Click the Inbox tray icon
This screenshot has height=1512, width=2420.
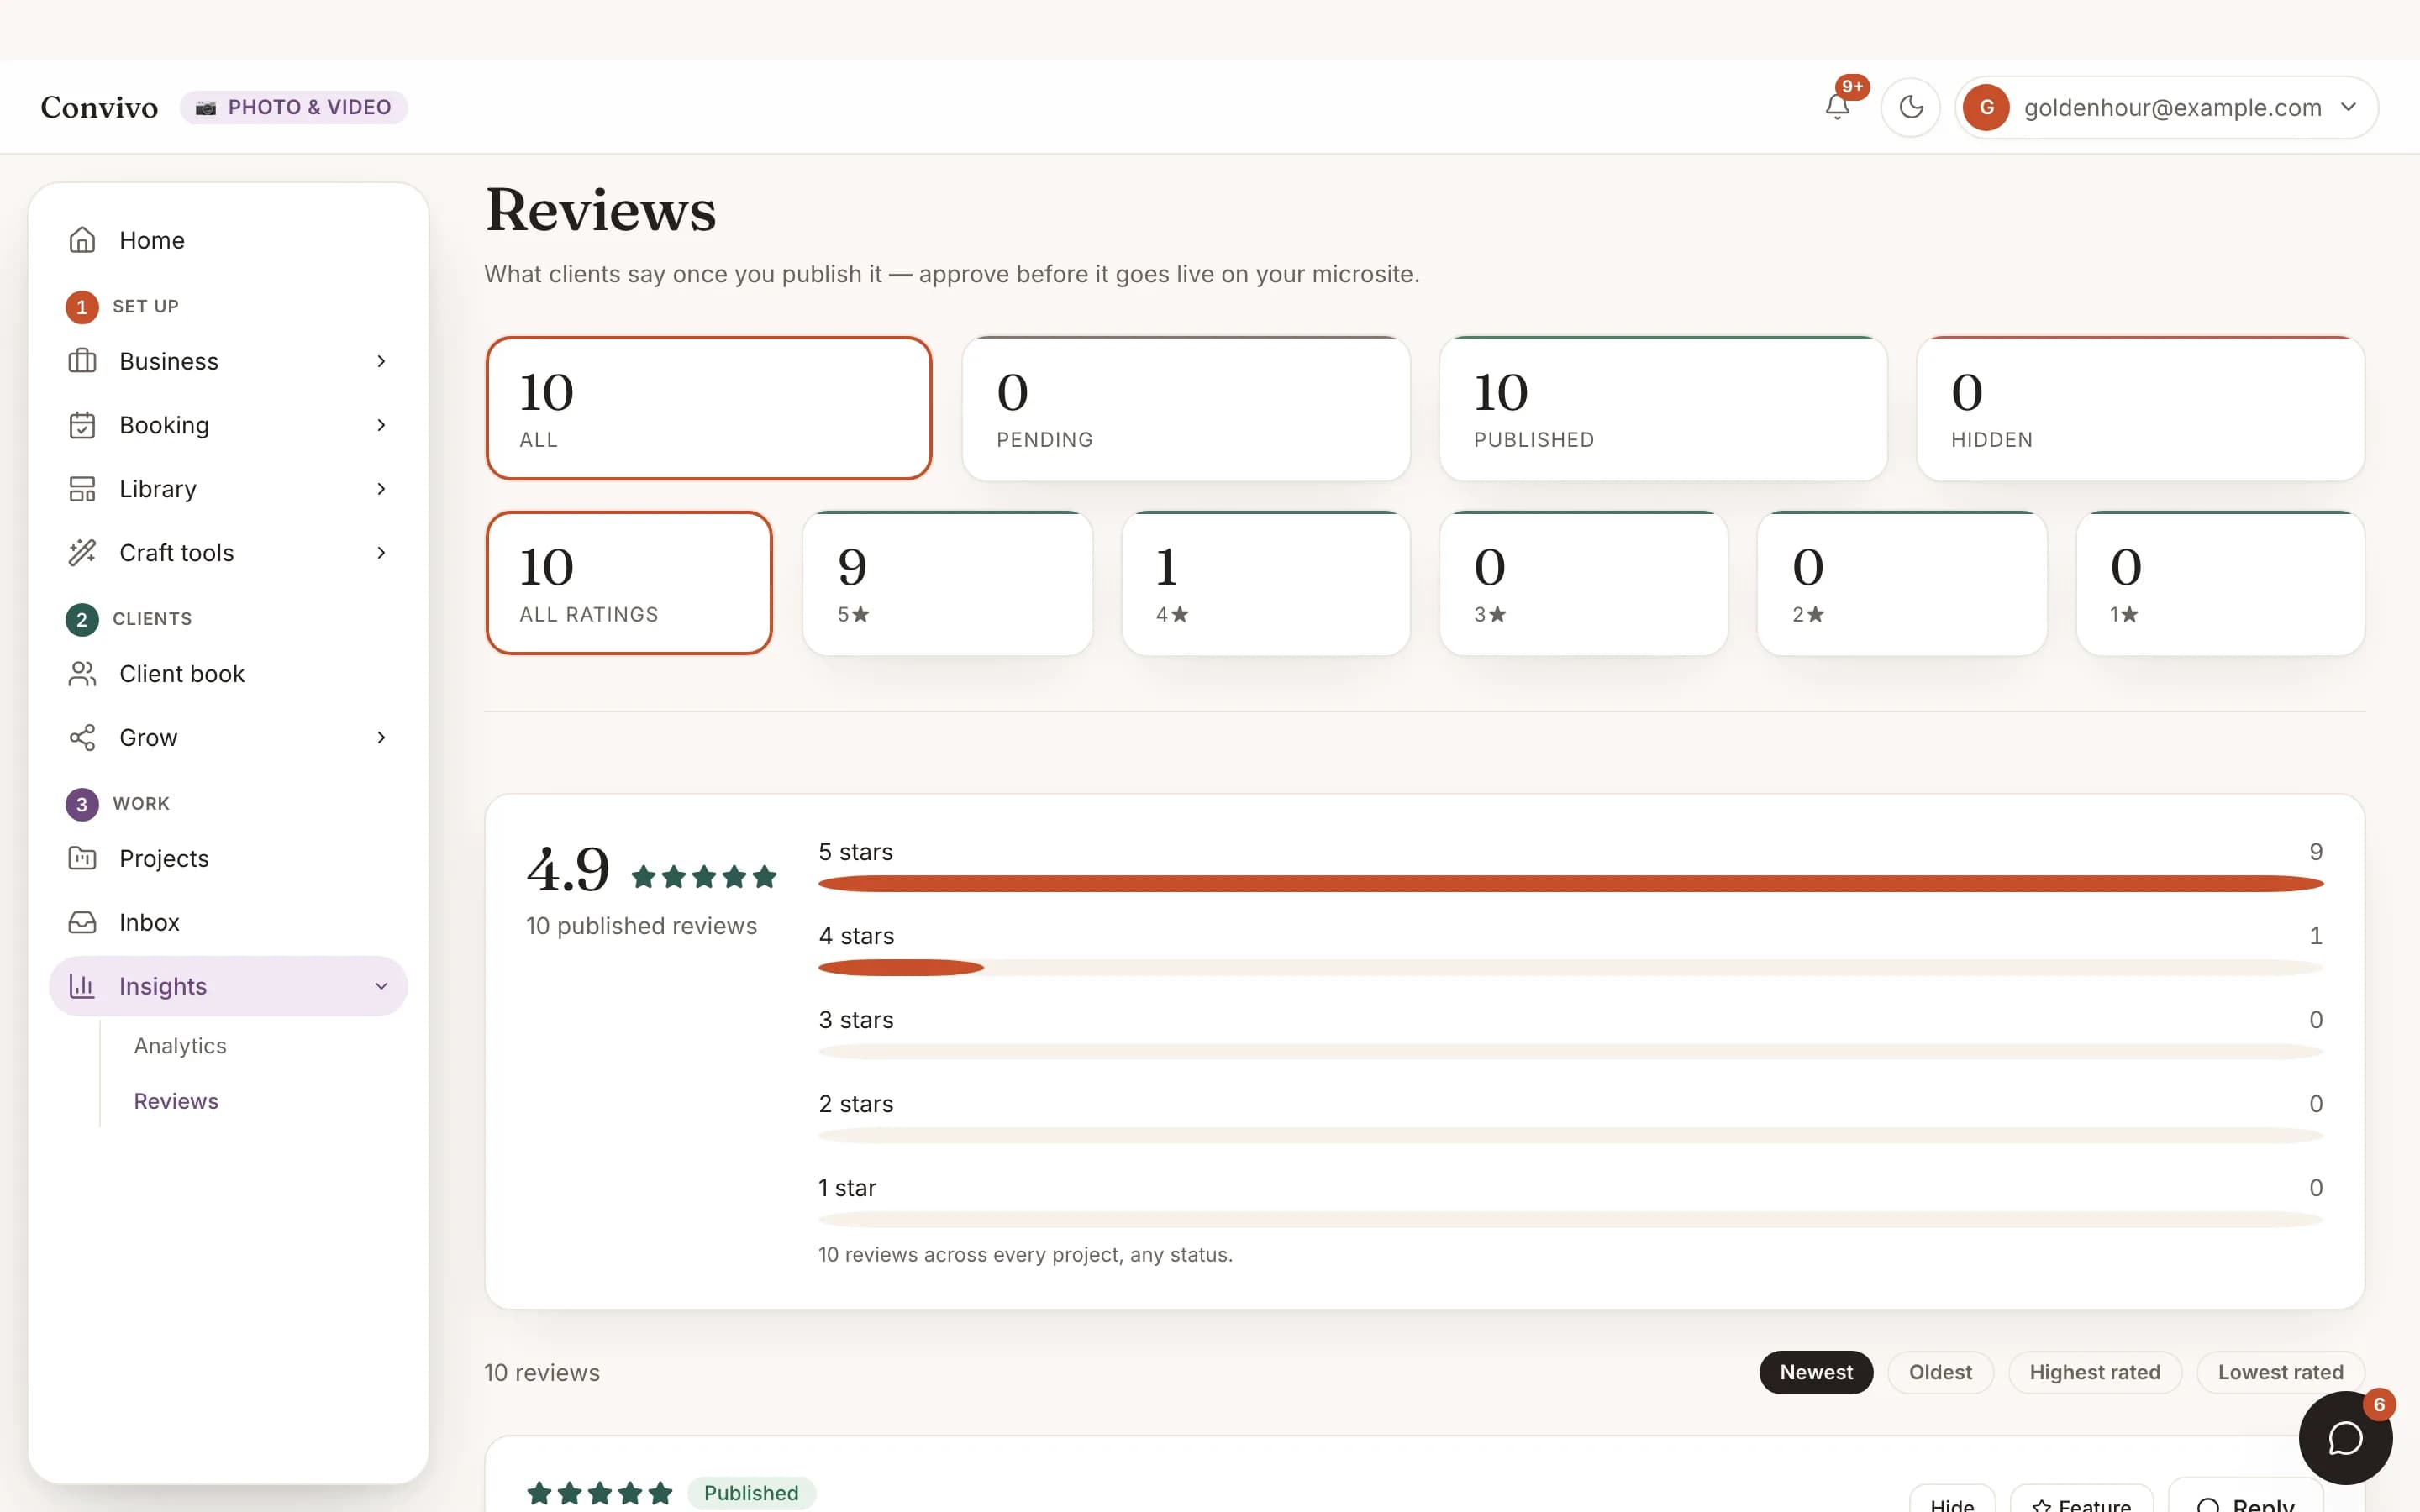pos(82,923)
